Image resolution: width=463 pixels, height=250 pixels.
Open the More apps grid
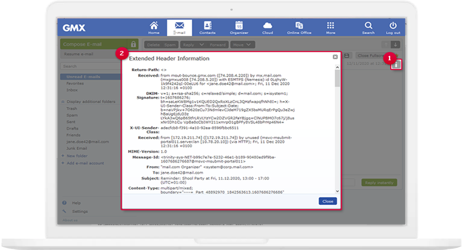click(331, 28)
